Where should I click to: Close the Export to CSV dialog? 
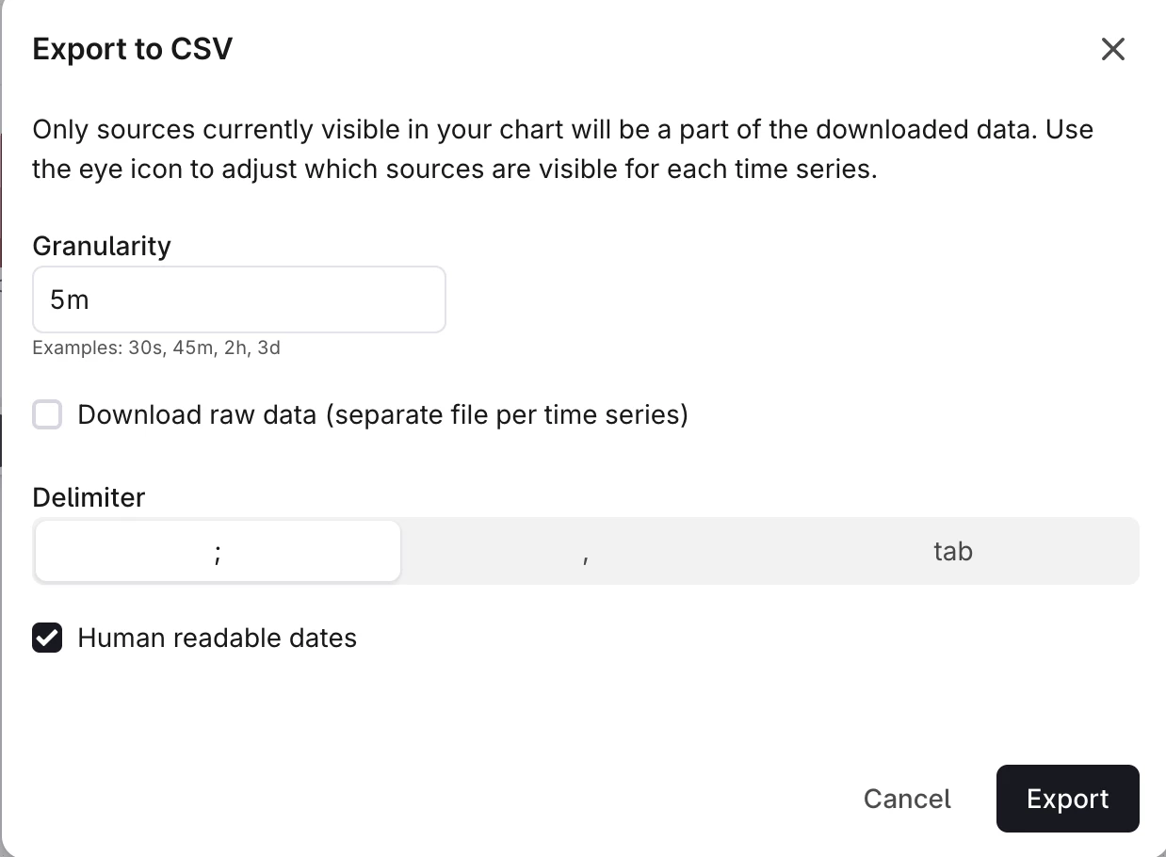coord(1112,49)
